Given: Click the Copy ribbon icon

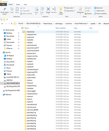Looking at the screenshot, I should click(x=12, y=10).
